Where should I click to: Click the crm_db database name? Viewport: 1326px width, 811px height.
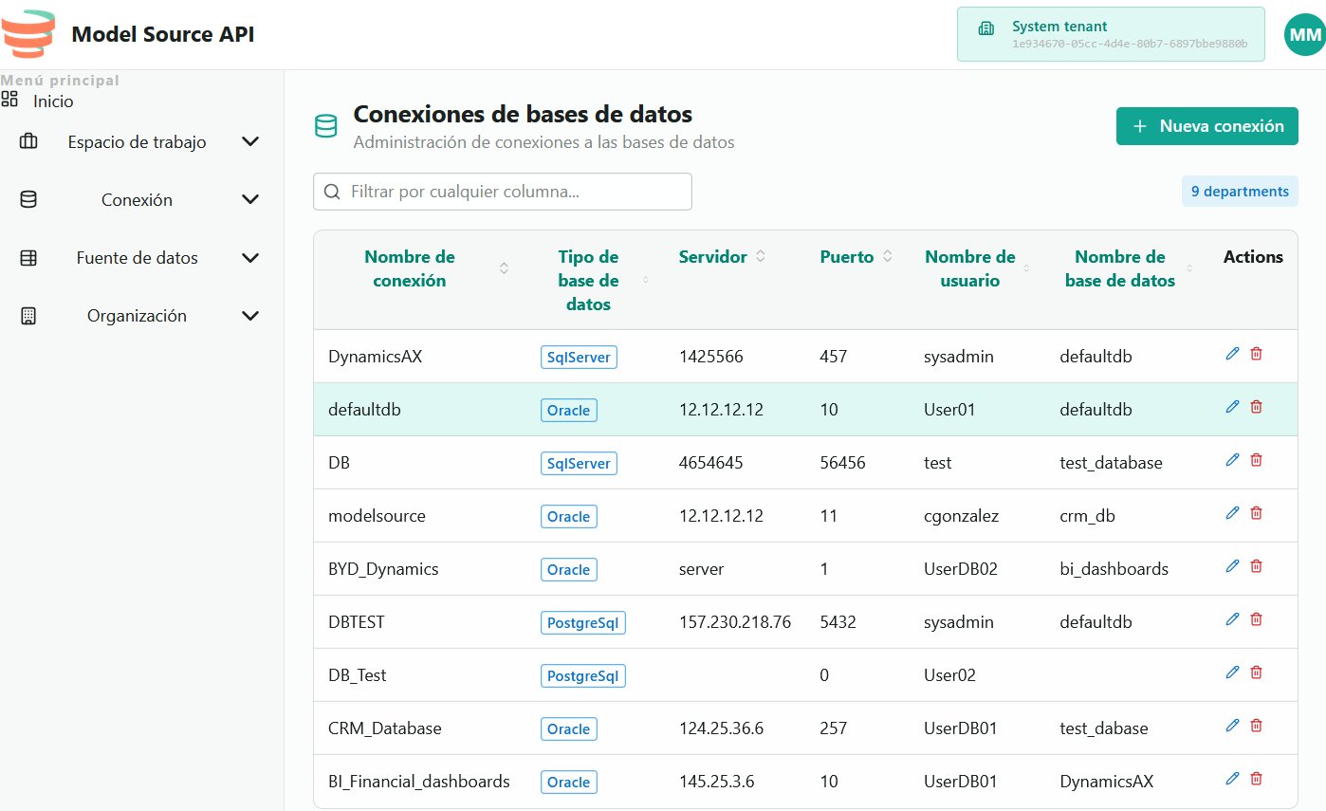(x=1087, y=516)
